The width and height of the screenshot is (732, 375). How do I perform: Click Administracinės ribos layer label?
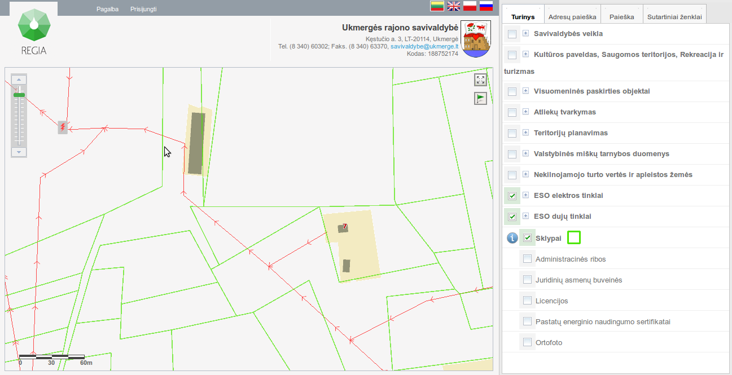tap(571, 259)
